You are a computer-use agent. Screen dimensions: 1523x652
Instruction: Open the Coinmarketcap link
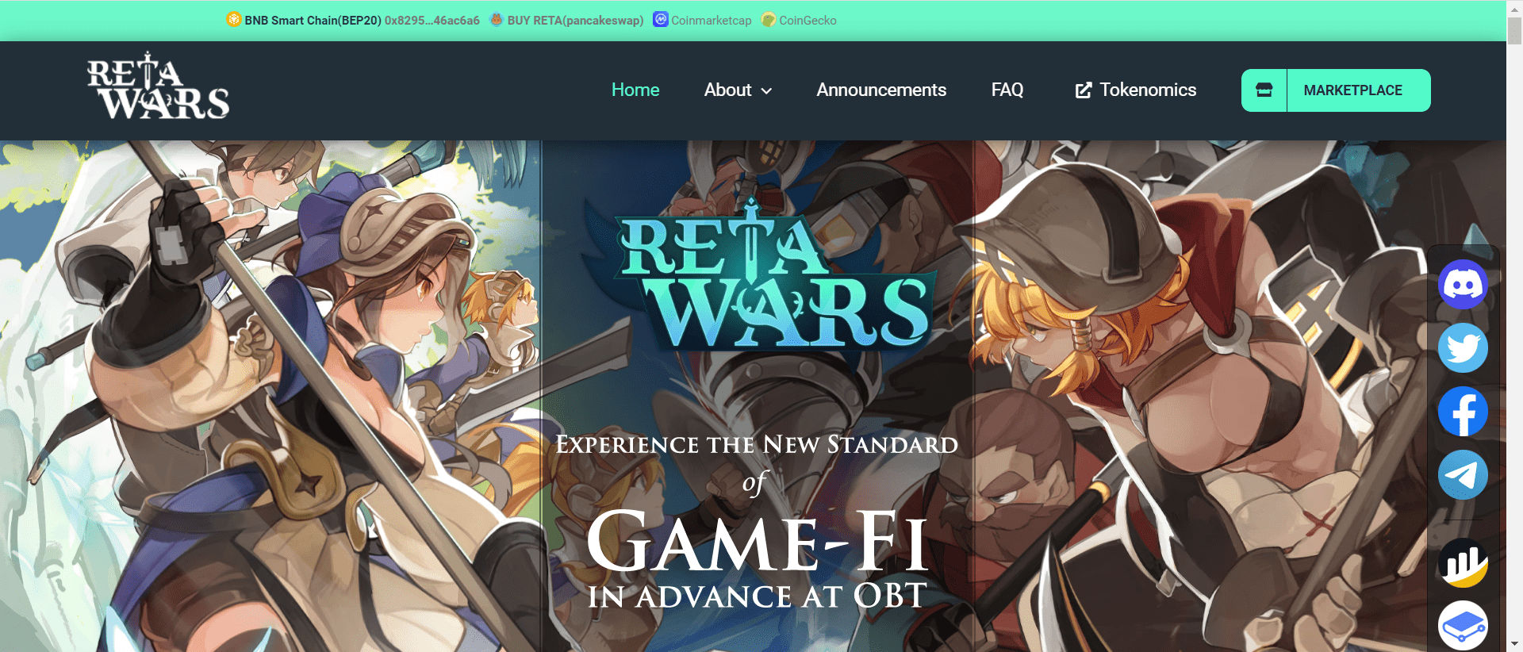click(x=712, y=21)
